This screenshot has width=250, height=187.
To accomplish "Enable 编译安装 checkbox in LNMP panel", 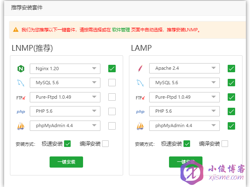I will pyautogui.click(x=105, y=144).
